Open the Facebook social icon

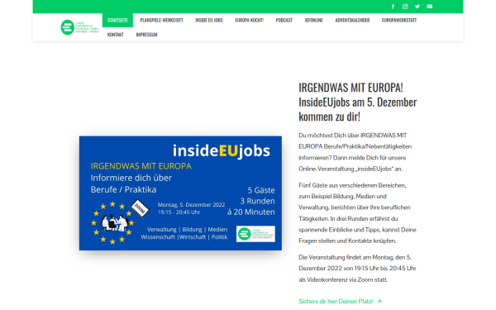click(393, 7)
